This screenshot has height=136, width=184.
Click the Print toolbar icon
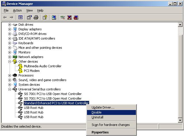(x=36, y=18)
